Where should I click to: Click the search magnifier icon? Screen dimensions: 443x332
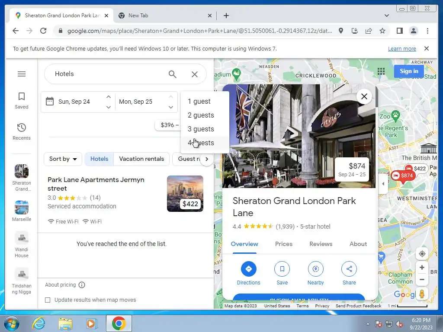172,74
